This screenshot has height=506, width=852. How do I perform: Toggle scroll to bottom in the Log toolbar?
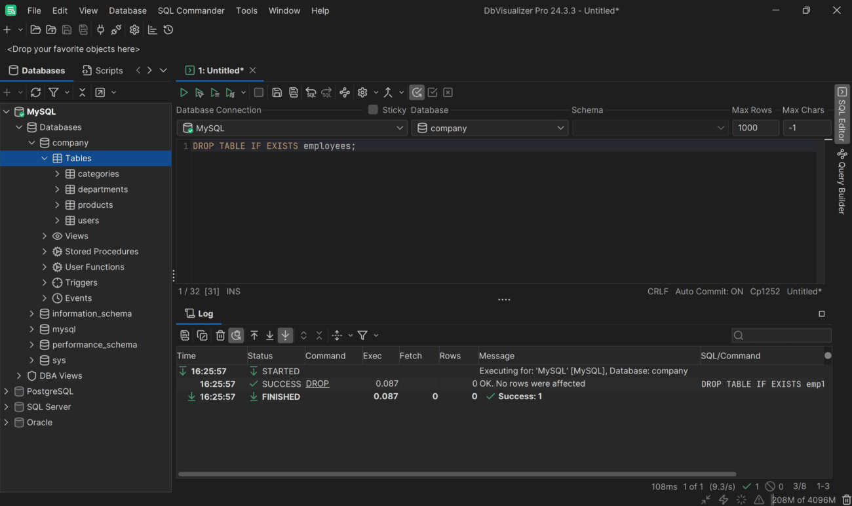click(x=285, y=335)
